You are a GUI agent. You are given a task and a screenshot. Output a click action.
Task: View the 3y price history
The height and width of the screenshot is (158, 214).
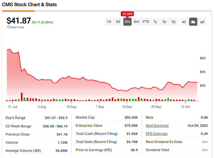click(165, 22)
